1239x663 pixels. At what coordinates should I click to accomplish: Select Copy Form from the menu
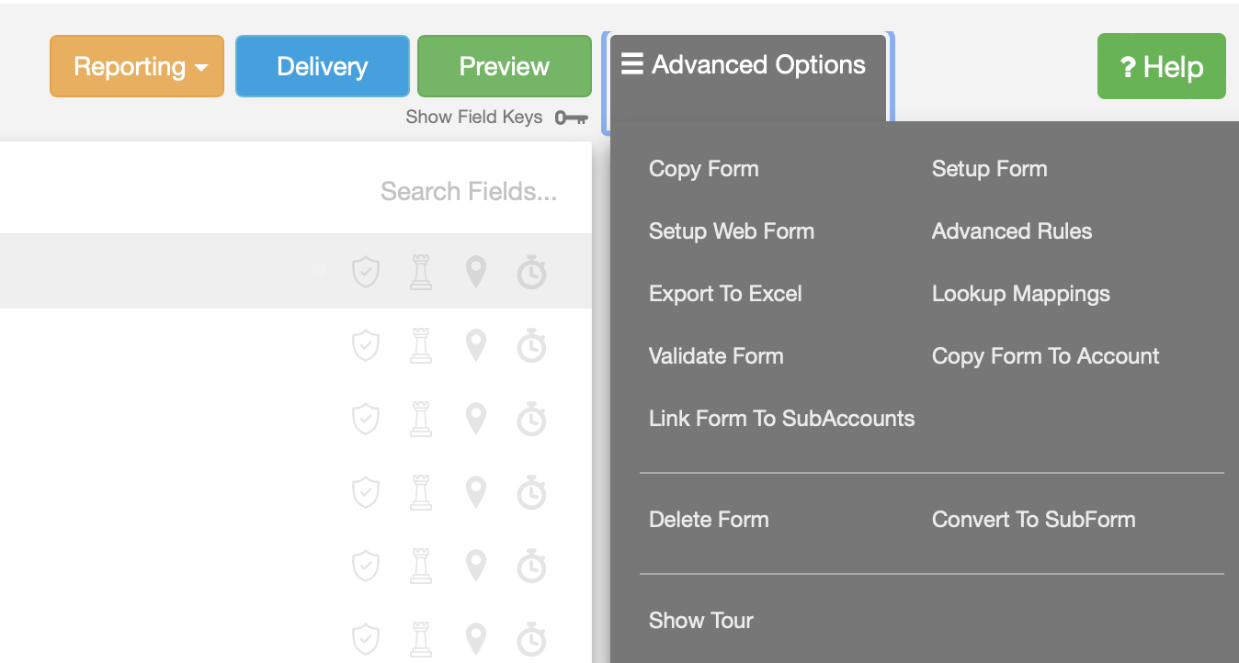[704, 169]
